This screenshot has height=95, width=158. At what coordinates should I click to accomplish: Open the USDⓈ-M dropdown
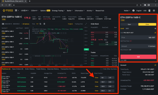pos(25,10)
